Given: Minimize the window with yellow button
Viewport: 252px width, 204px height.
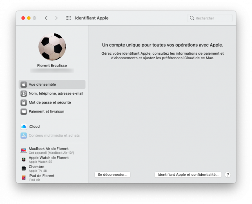Looking at the screenshot, I should coord(29,18).
